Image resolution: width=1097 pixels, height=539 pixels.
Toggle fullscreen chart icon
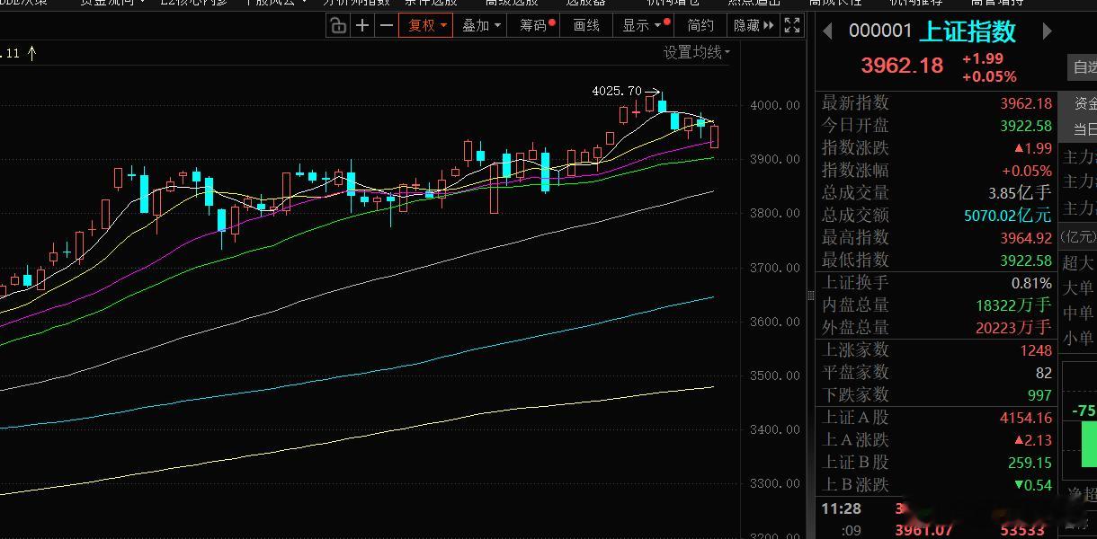pyautogui.click(x=792, y=25)
